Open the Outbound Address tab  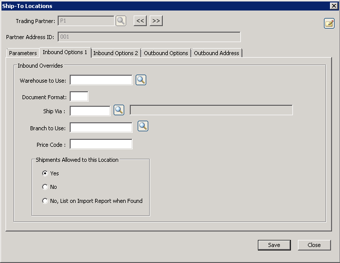[x=217, y=53]
